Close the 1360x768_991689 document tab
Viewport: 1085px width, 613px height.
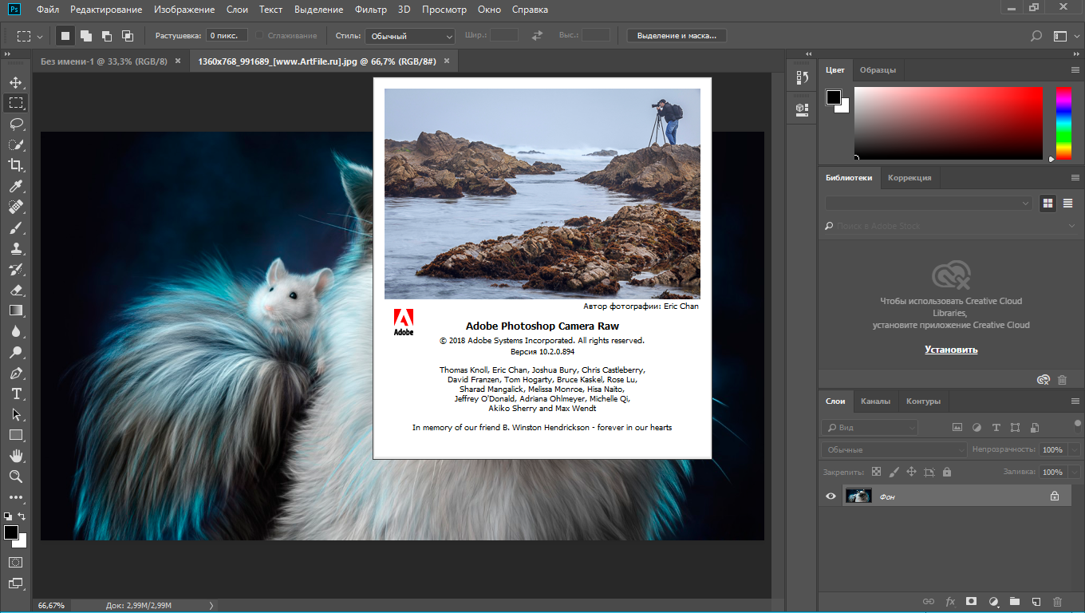pyautogui.click(x=446, y=61)
